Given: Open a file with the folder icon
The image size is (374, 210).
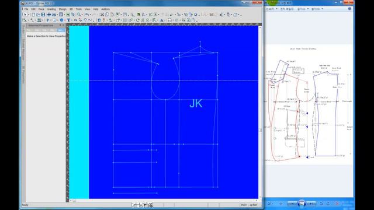Looking at the screenshot, I should 38,15.
